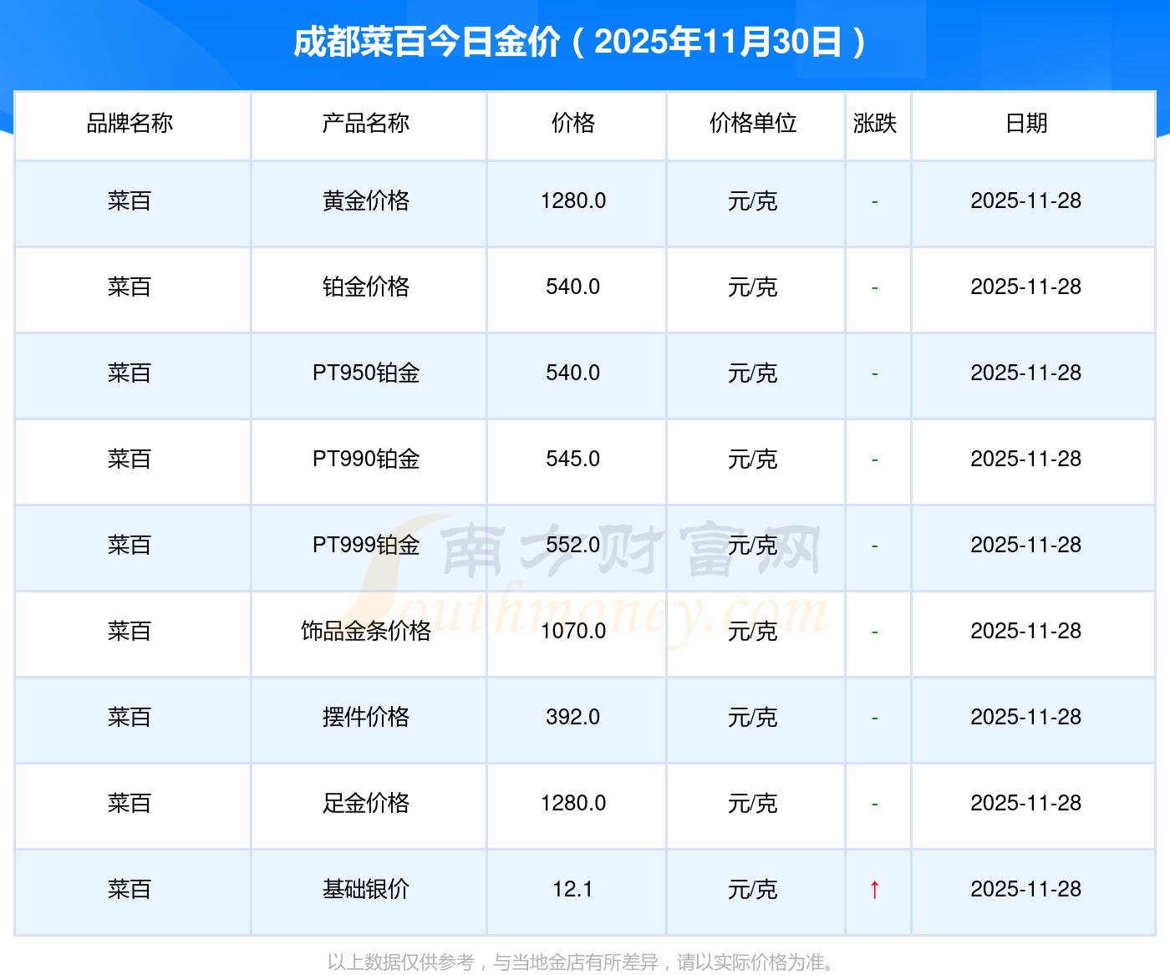
Task: Select the PT990铂金 product cell
Action: coord(366,460)
